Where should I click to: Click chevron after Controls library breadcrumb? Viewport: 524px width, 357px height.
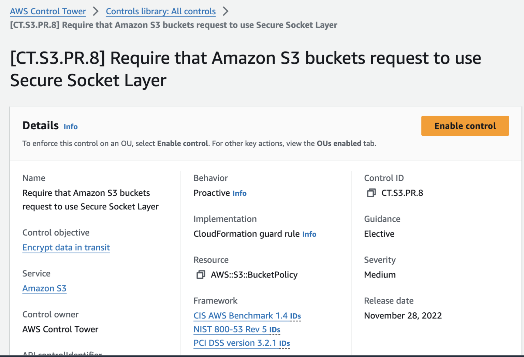(225, 11)
